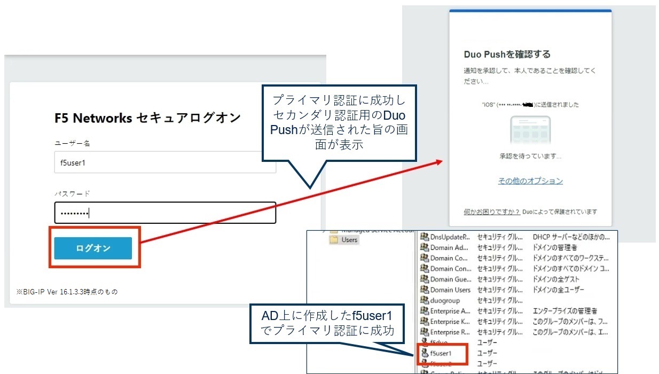659x374 pixels.
Task: Select the DnsUpdateP... group icon
Action: 425,237
